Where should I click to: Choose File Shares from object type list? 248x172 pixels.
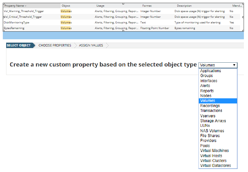218,136
